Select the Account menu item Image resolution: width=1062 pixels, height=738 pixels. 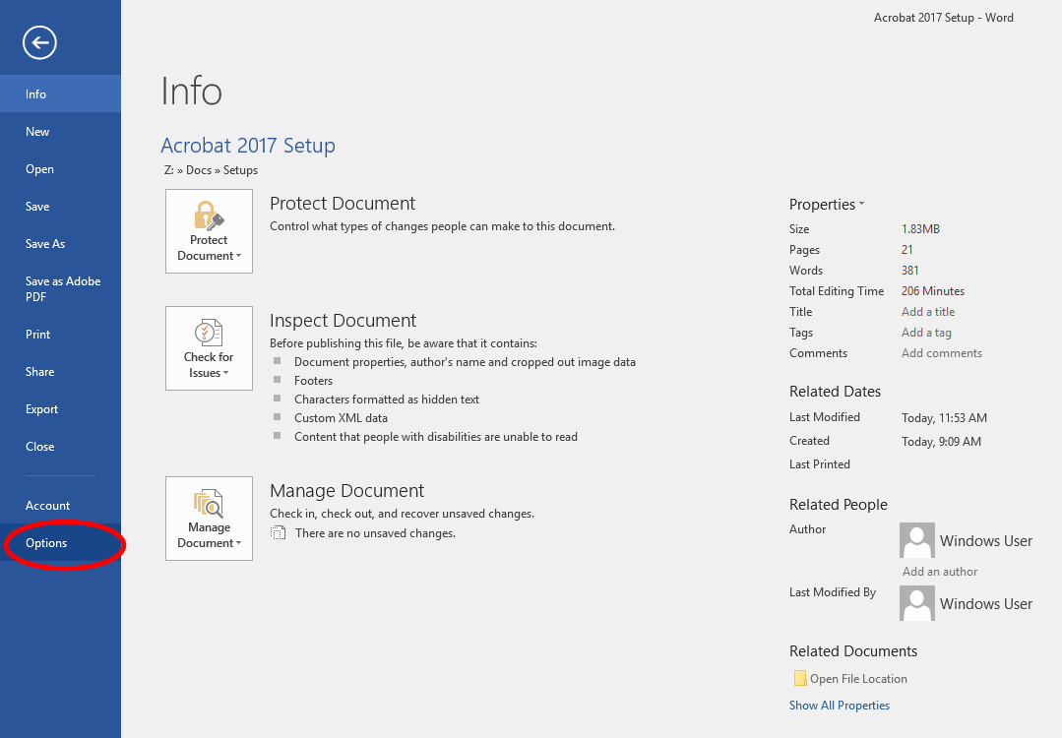click(x=47, y=506)
